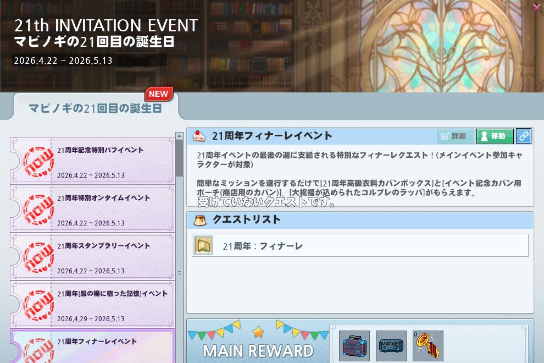Viewport: 544px width, 363px height.
Task: Select 21周年フィナーレイベント ticket in list
Action: [x=93, y=346]
